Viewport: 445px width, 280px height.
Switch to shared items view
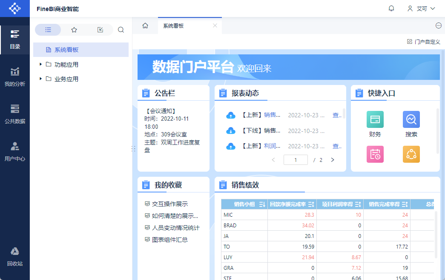(x=100, y=30)
